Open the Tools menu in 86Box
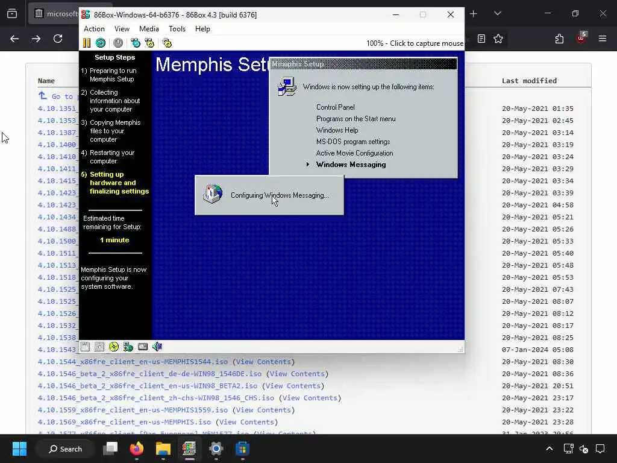 coord(177,29)
